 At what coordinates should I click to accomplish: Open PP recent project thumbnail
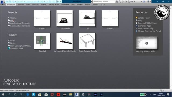pyautogui.click(x=87, y=18)
